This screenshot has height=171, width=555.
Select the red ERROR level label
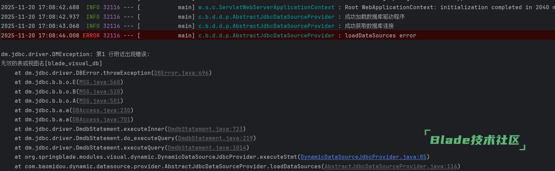(x=91, y=36)
